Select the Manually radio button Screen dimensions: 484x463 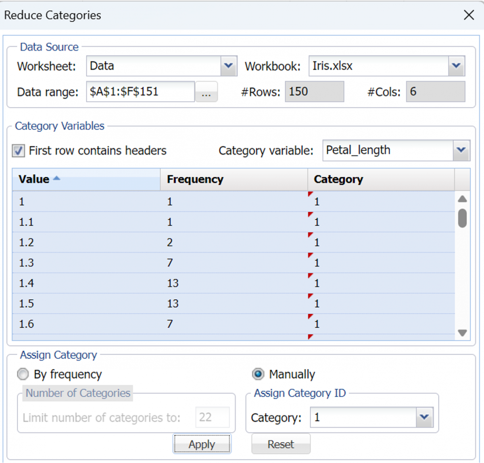(258, 374)
